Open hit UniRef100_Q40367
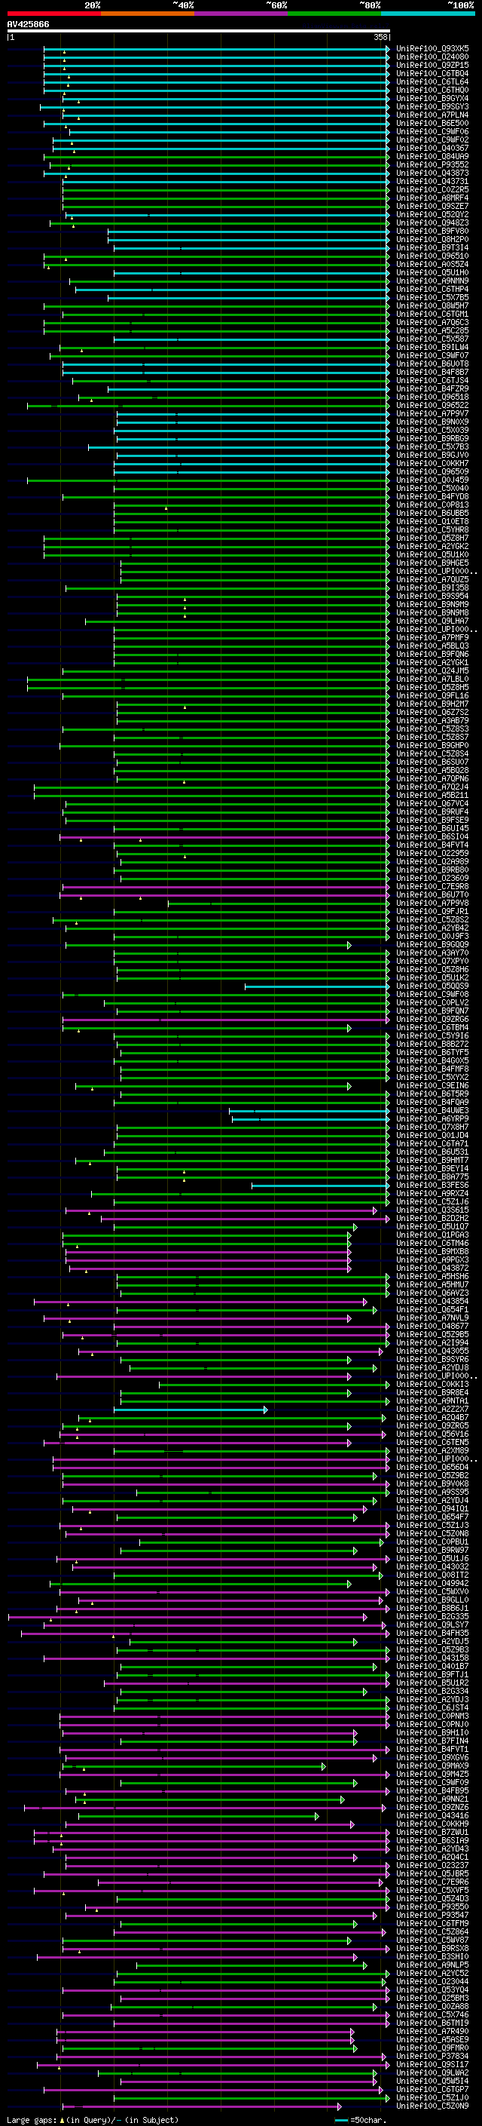The height and width of the screenshot is (2126, 482). coord(432,149)
